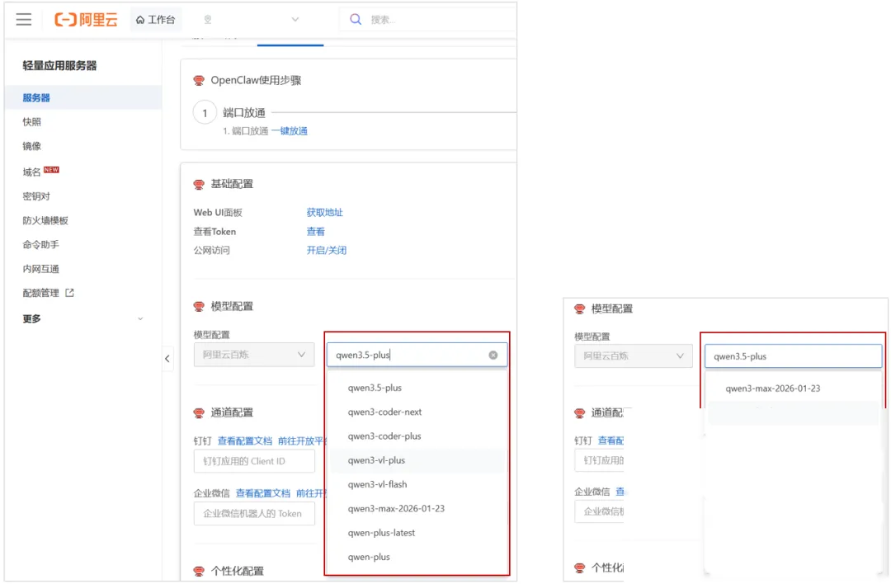Screen dimensions: 891x584
Task: Open the 阿里云百炼 dropdown in left panel
Action: pyautogui.click(x=254, y=355)
